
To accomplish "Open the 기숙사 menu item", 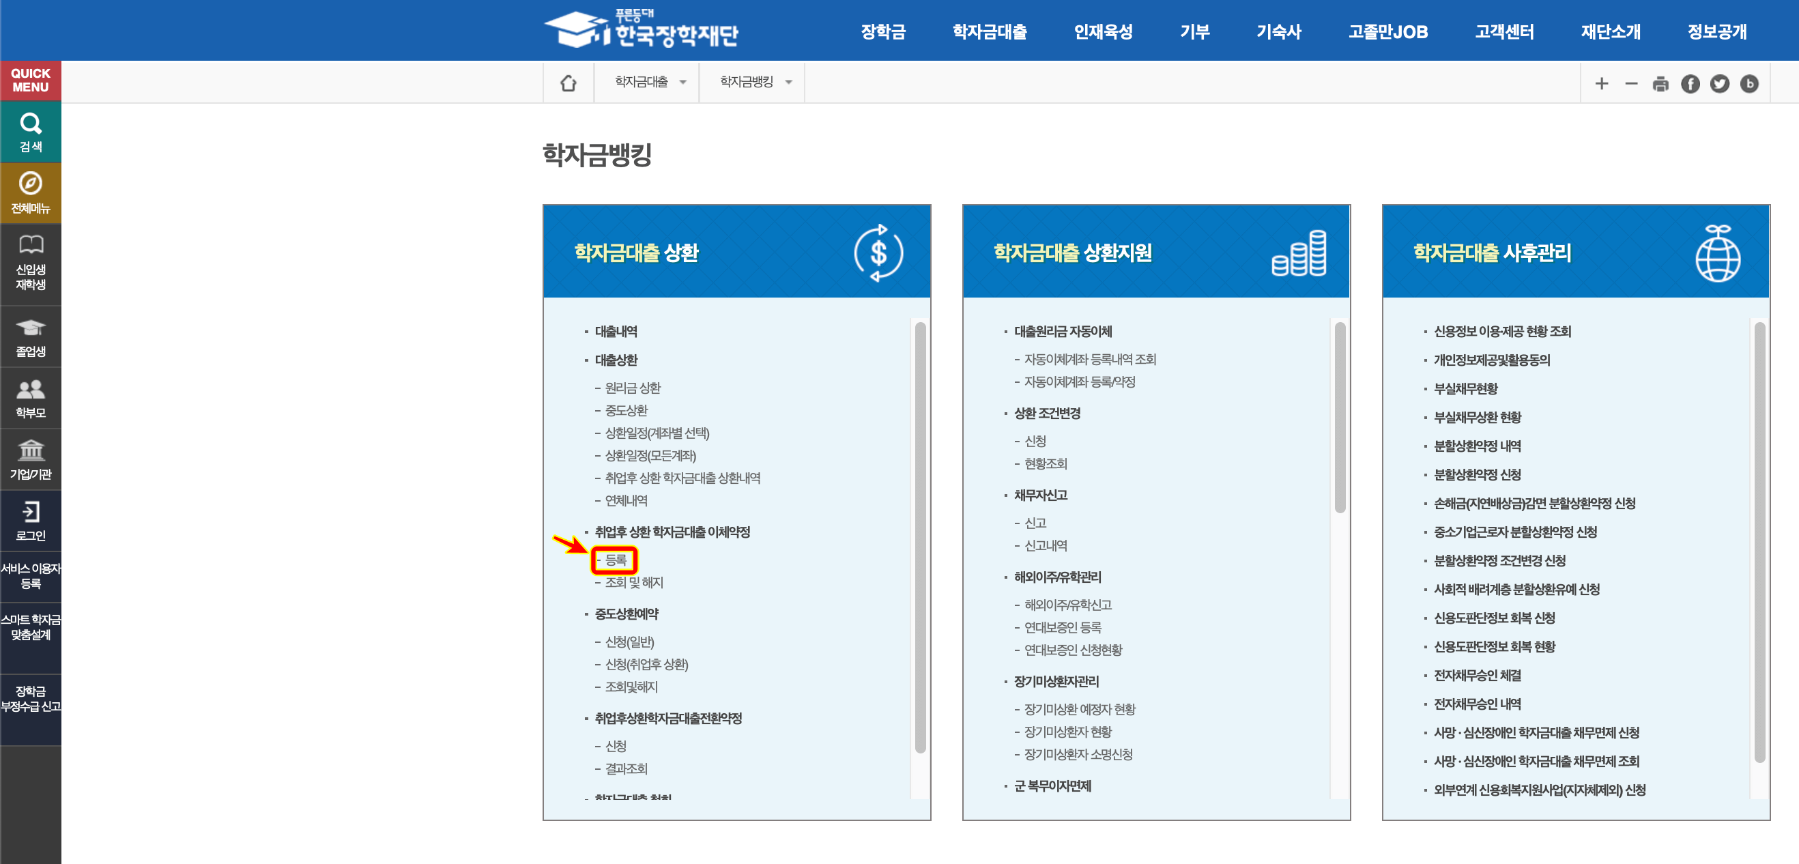I will [x=1278, y=31].
